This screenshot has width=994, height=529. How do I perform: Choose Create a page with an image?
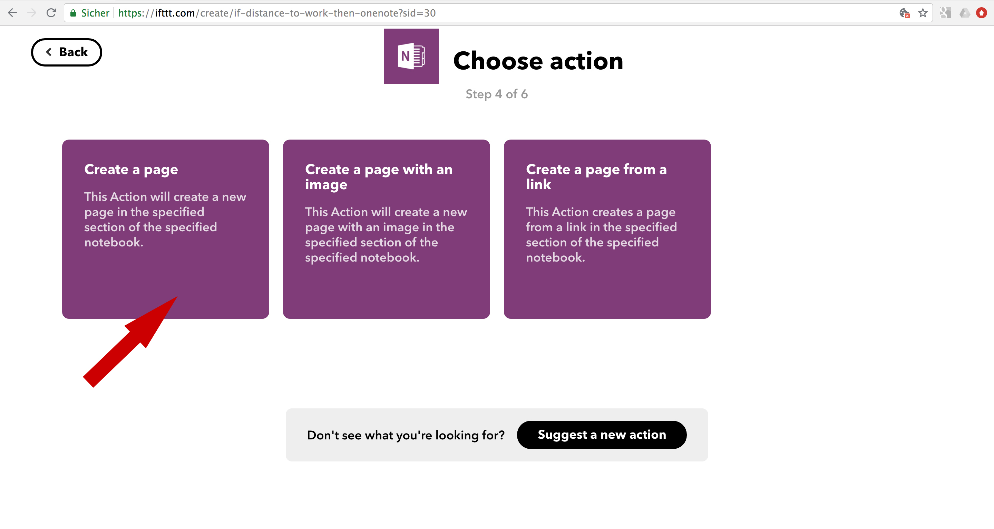point(386,229)
